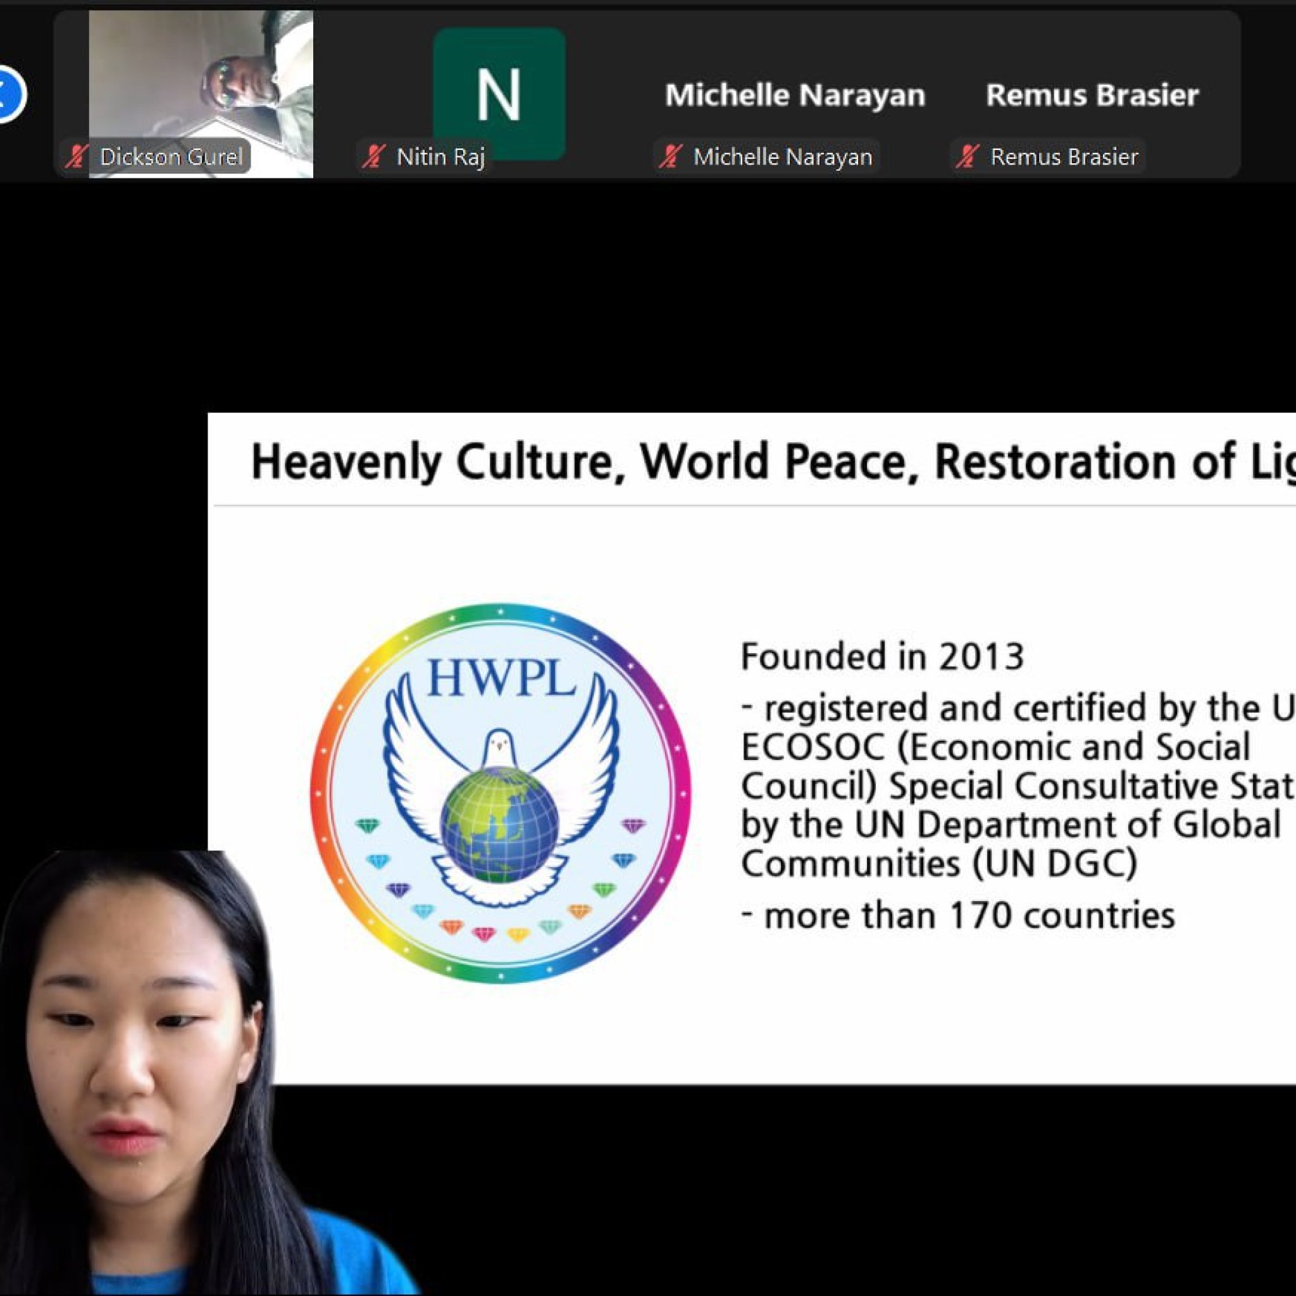
Task: Click the HWPL letters in the logo
Action: tap(501, 678)
